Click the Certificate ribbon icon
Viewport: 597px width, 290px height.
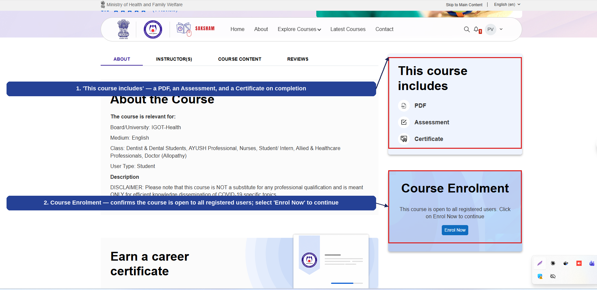tap(404, 139)
